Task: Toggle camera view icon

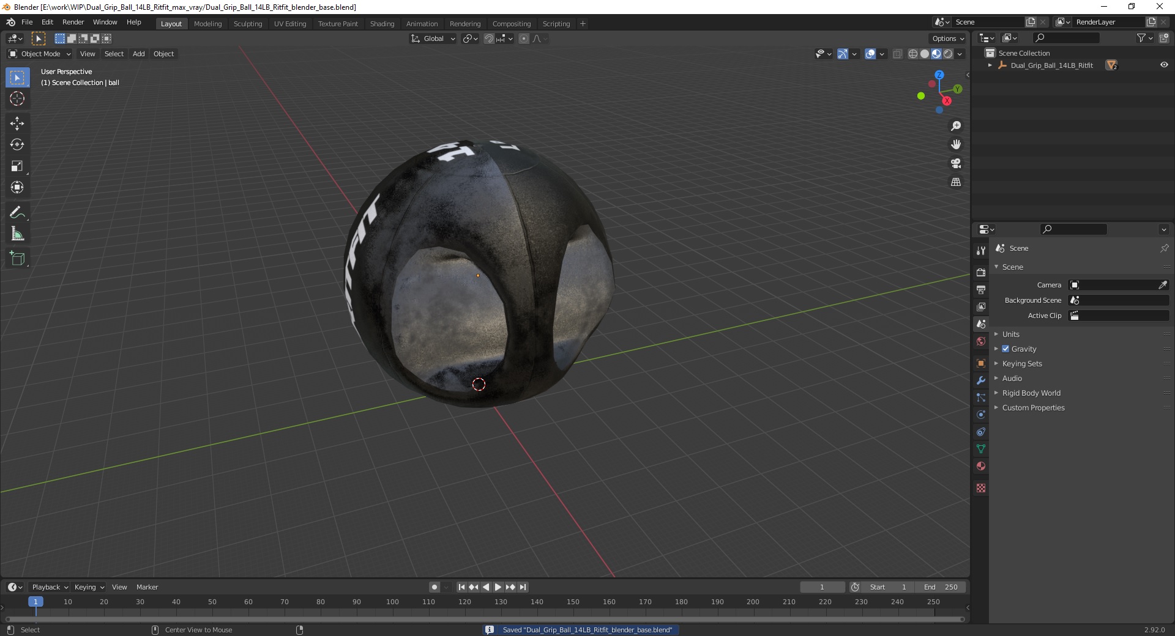Action: pos(956,163)
